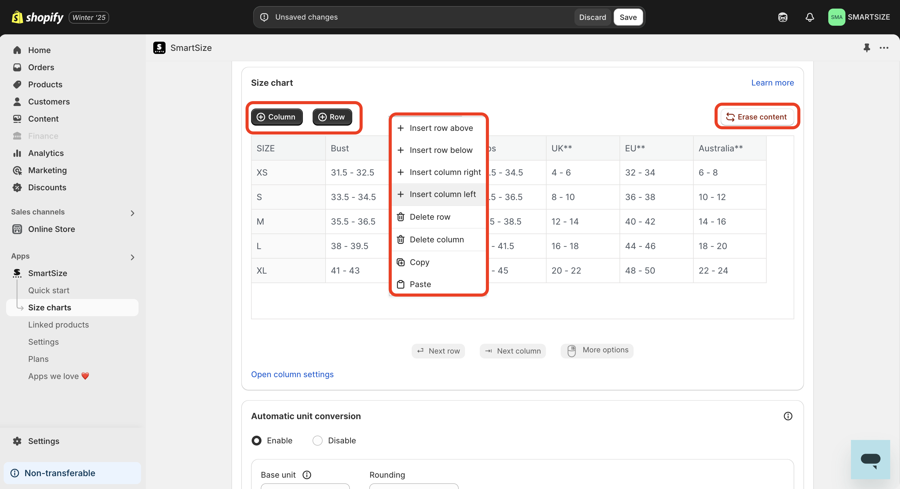Open SmartSize Plans page
This screenshot has height=489, width=900.
click(38, 359)
